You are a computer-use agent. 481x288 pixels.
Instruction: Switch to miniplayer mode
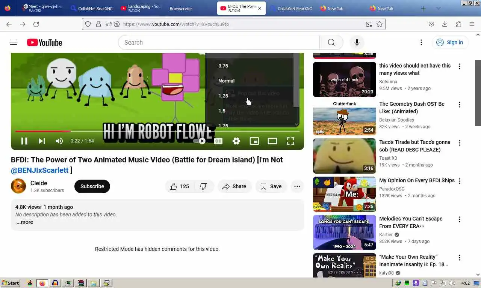click(x=254, y=141)
